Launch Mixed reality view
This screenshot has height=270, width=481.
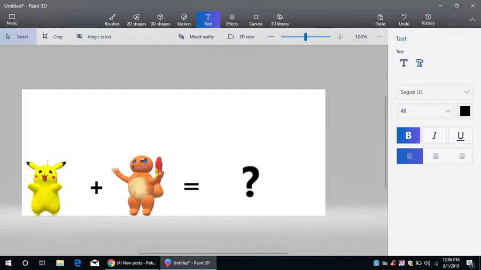click(x=196, y=37)
